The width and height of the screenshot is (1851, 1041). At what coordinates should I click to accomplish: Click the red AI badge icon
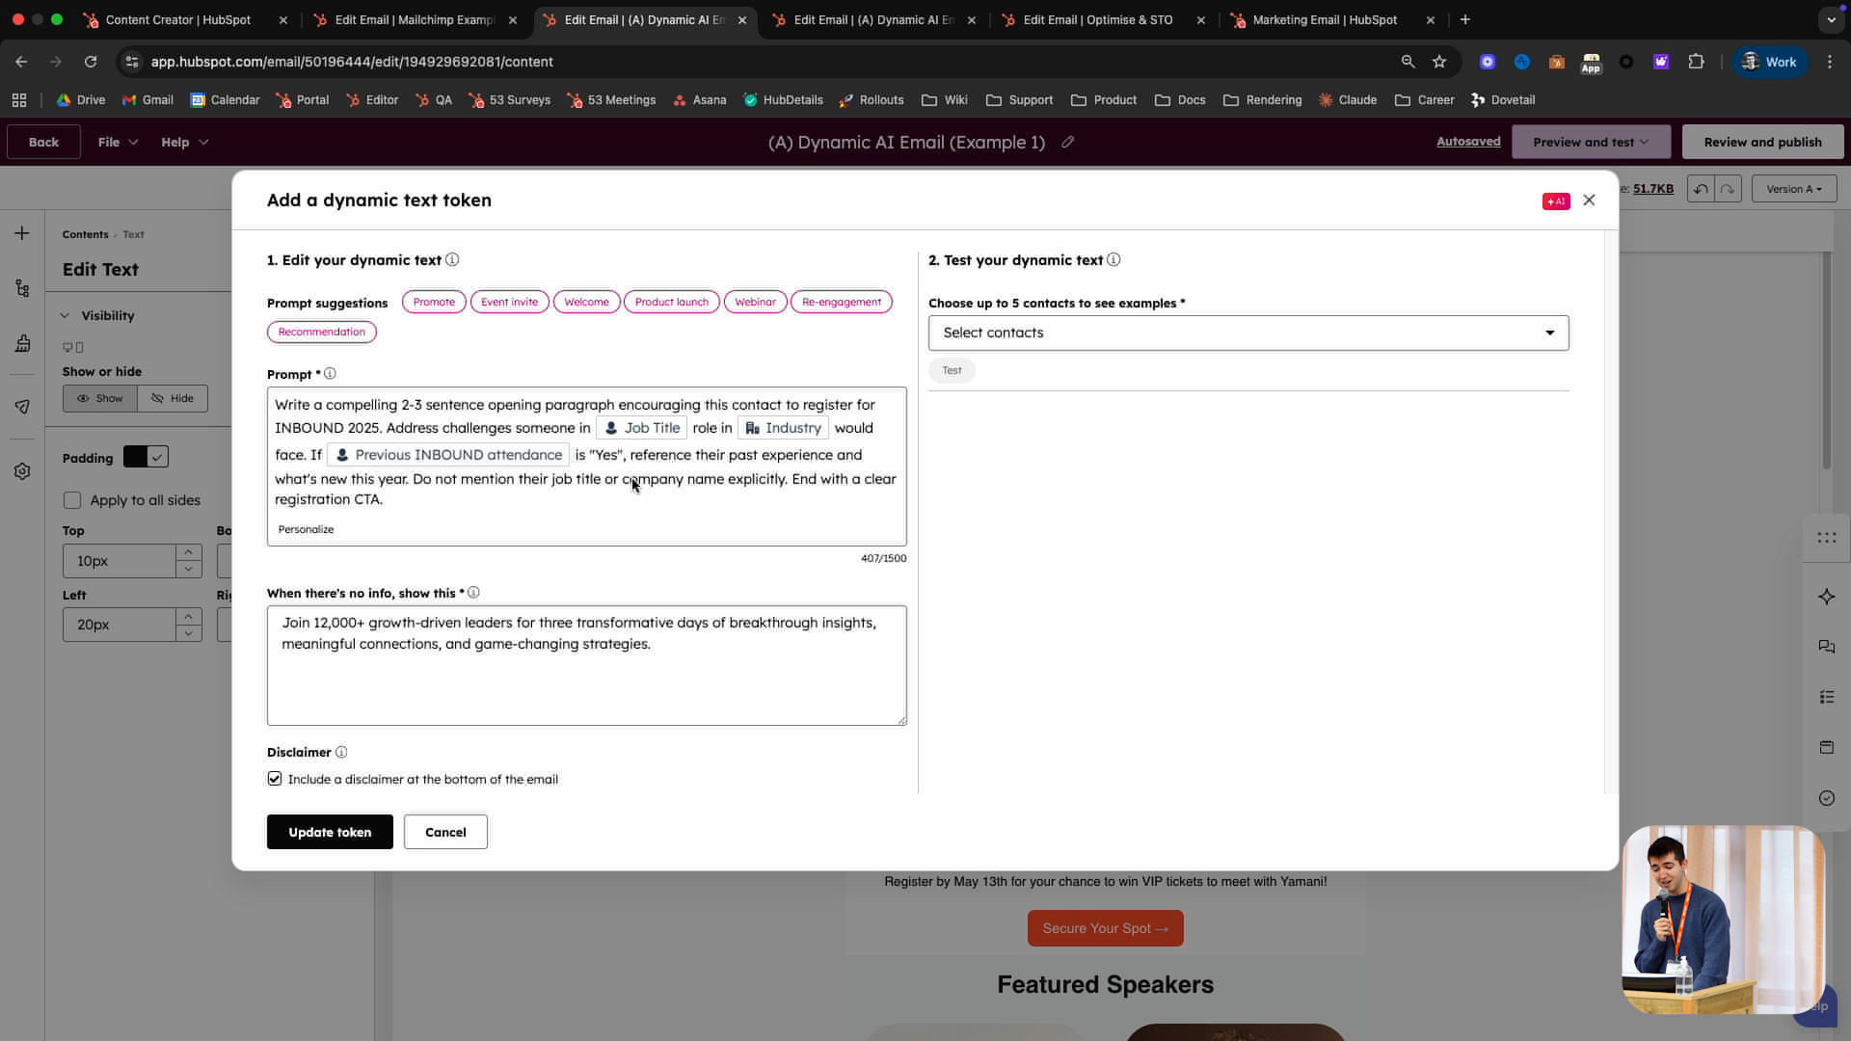[x=1555, y=201]
